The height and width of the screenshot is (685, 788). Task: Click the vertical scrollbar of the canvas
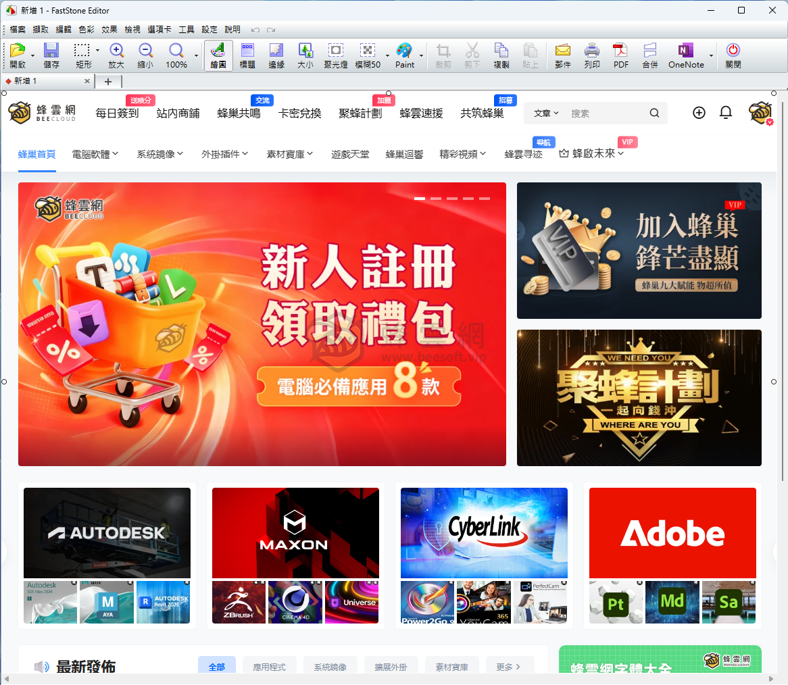pyautogui.click(x=783, y=291)
